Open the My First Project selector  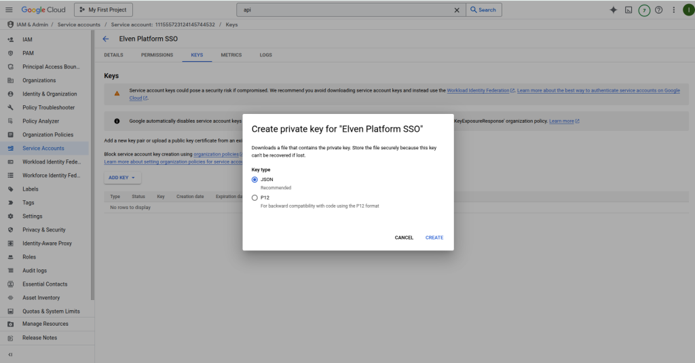click(102, 10)
